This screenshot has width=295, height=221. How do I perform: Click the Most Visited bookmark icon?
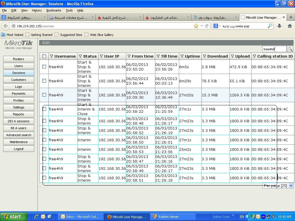(x=3, y=35)
